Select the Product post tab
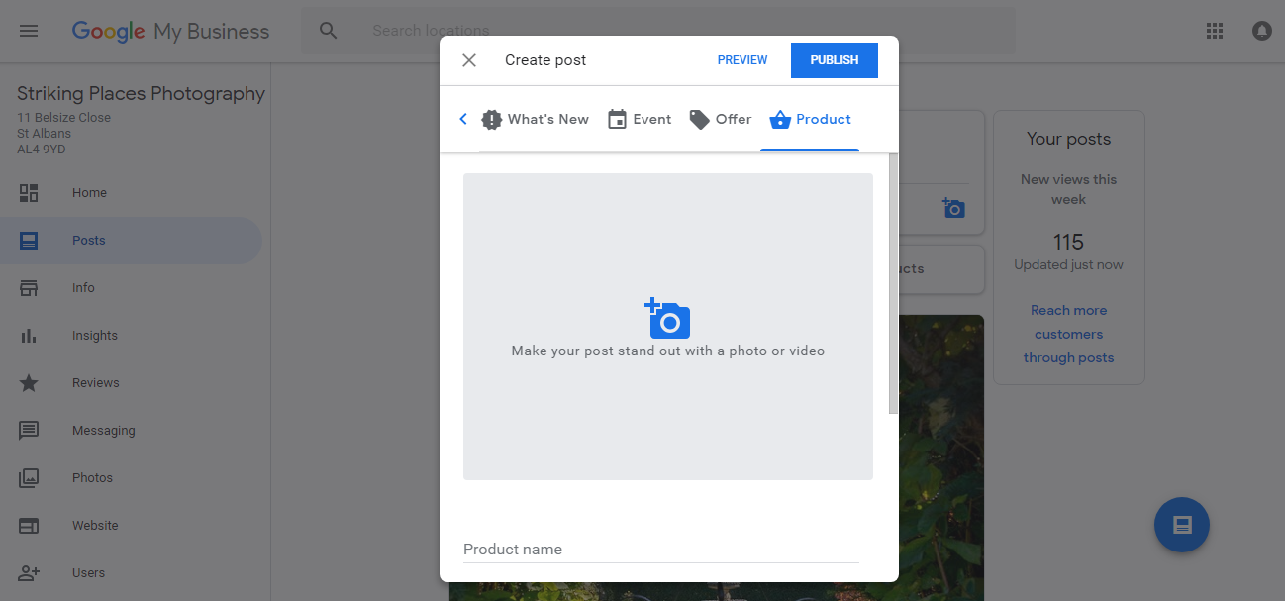1285x601 pixels. pos(810,120)
